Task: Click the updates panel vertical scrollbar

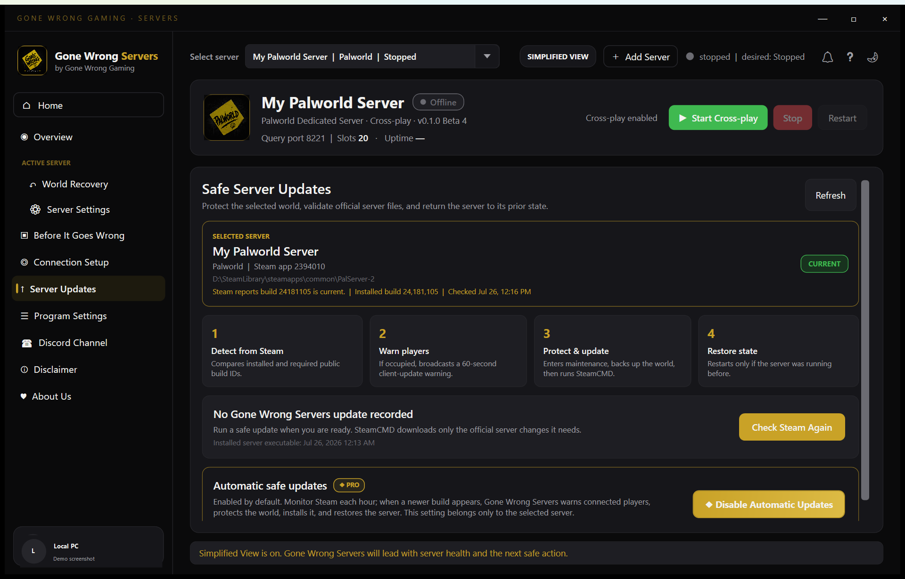Action: (x=865, y=340)
